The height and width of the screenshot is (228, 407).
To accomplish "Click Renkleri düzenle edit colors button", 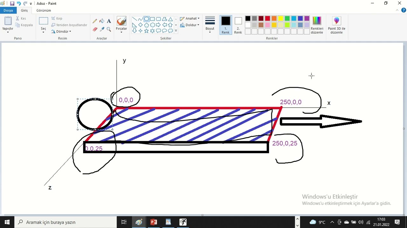I will tap(317, 25).
